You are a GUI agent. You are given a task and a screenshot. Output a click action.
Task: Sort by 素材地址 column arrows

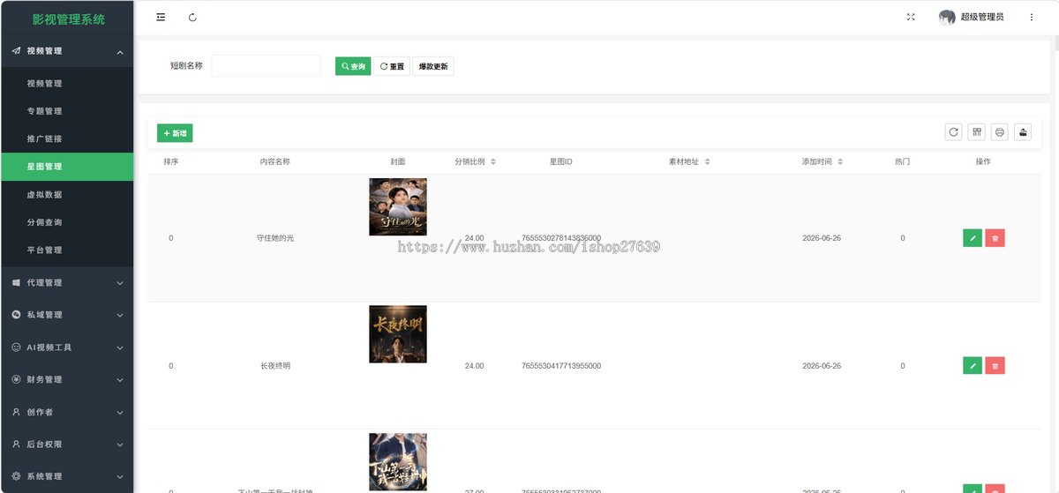pos(708,162)
